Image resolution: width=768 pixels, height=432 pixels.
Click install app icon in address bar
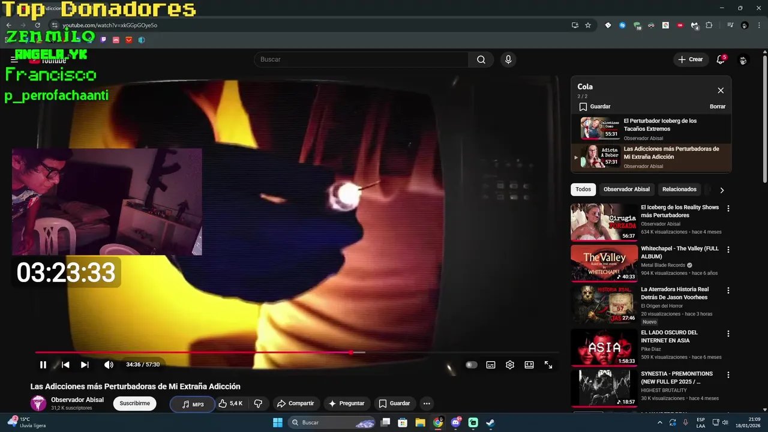(x=575, y=25)
